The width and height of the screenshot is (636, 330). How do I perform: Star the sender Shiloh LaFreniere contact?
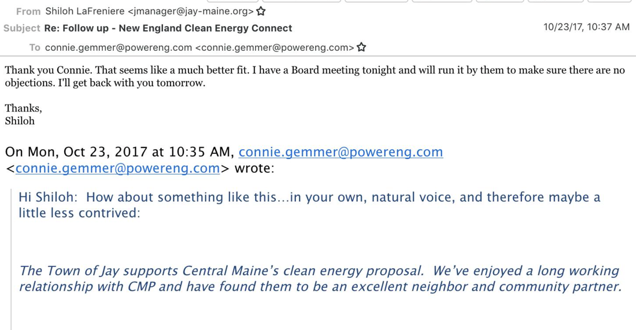click(261, 12)
